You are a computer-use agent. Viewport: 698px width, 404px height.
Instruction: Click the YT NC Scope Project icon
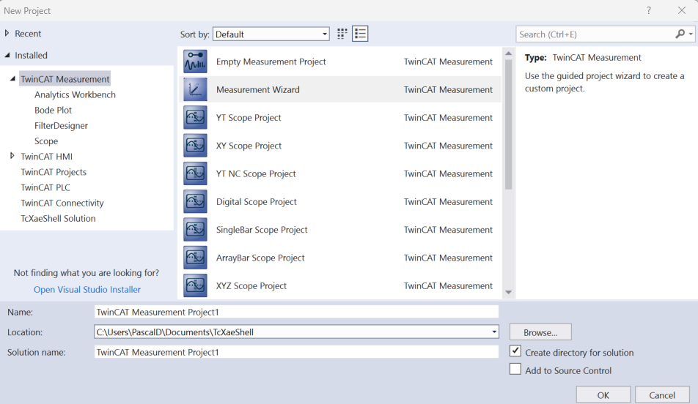click(x=195, y=173)
